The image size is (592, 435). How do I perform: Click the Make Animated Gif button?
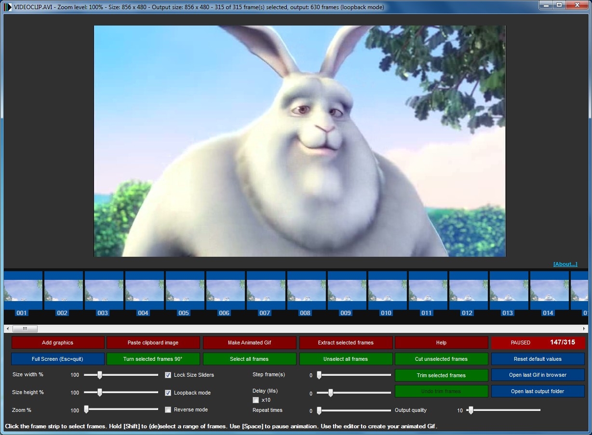249,343
